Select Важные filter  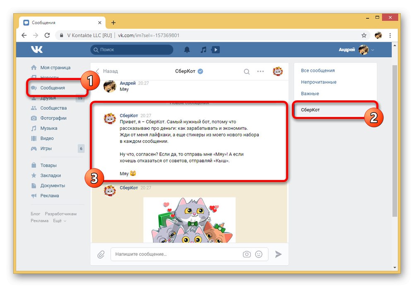pyautogui.click(x=310, y=94)
